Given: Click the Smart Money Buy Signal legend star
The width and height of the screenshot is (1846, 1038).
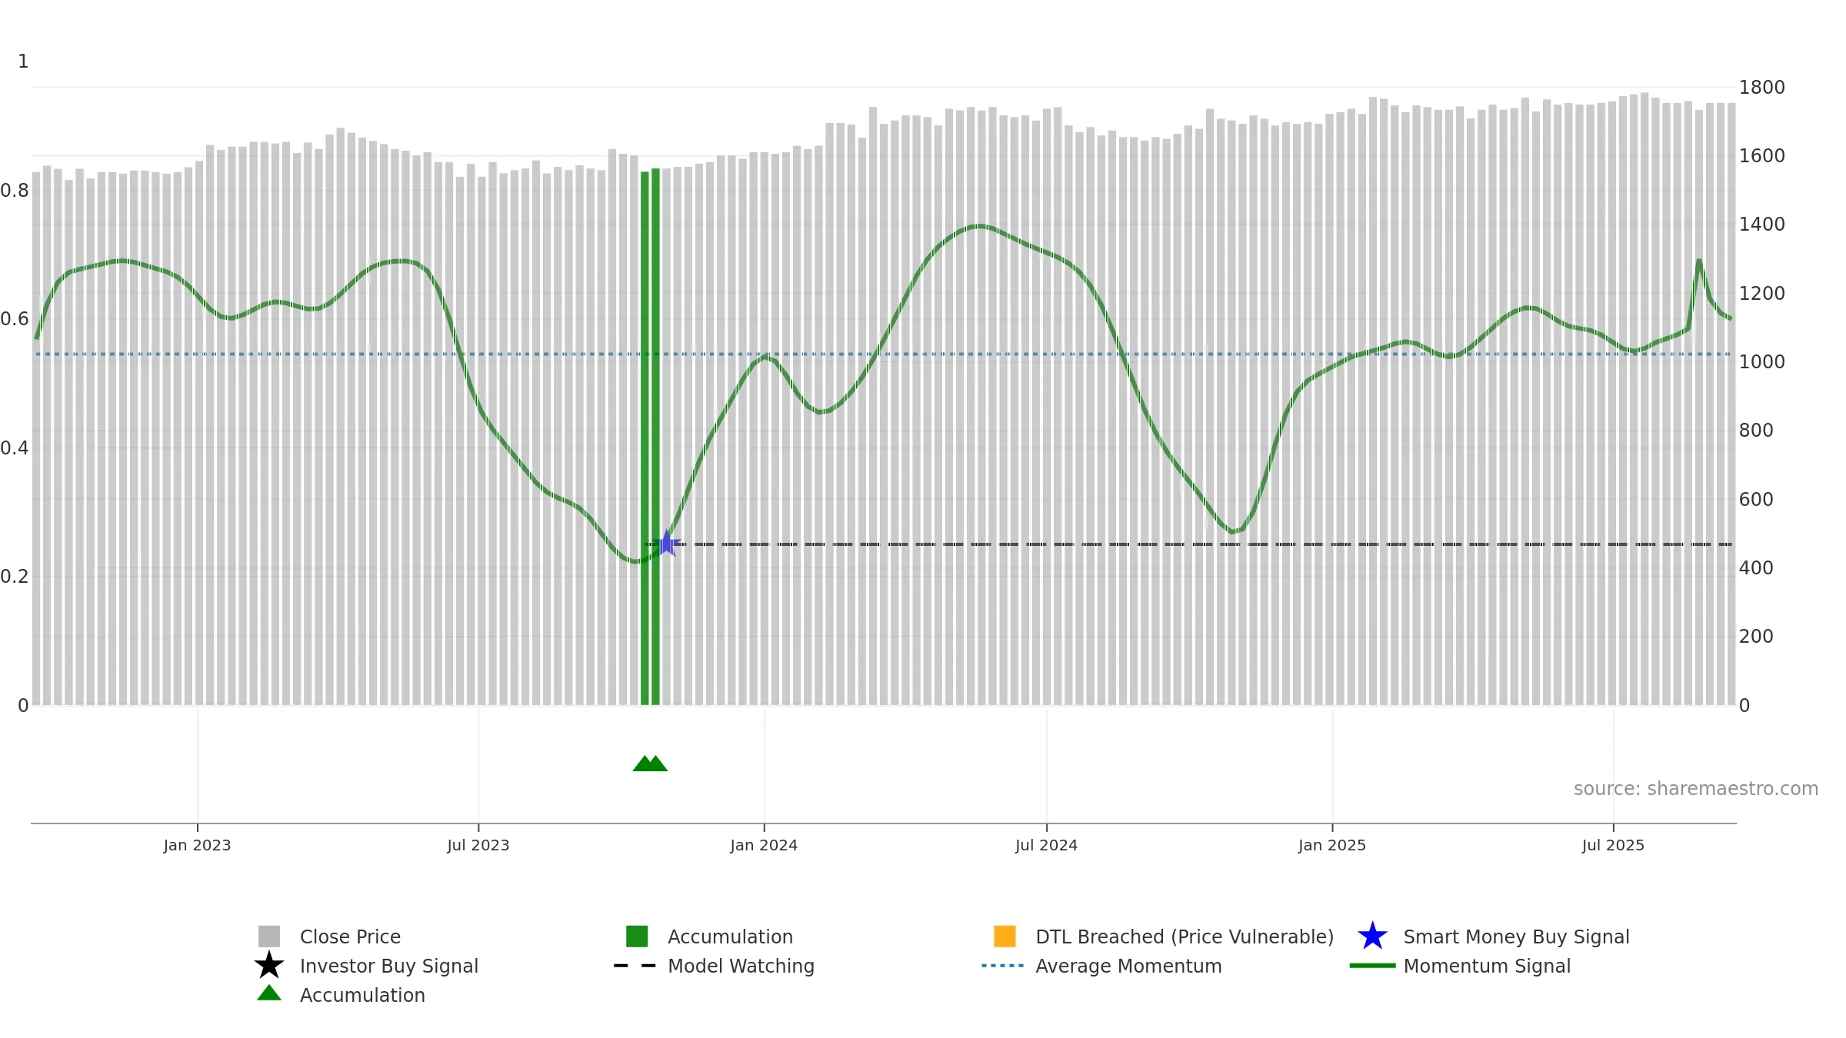Looking at the screenshot, I should pyautogui.click(x=1372, y=937).
